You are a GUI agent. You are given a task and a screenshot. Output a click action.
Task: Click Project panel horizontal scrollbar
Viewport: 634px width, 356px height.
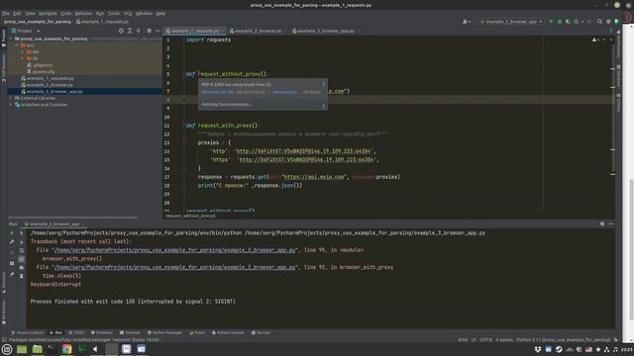coord(72,218)
